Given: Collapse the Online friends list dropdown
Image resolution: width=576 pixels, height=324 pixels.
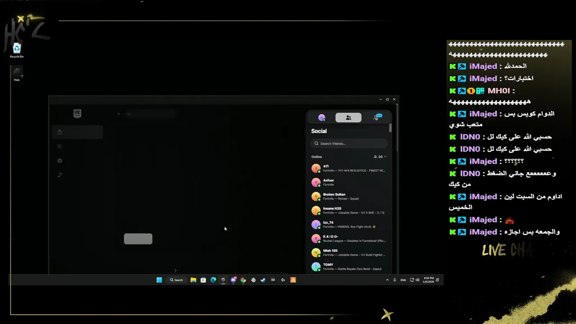Looking at the screenshot, I should point(380,157).
